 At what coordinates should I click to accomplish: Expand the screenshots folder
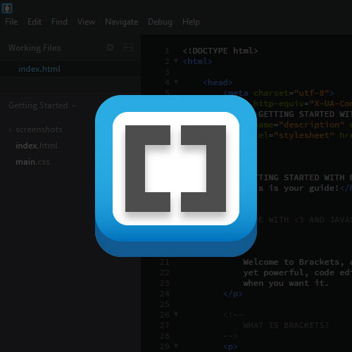(x=11, y=130)
